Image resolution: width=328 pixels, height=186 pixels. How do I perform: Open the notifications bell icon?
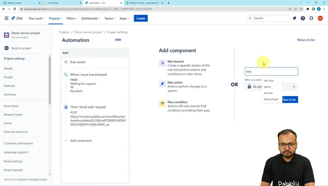tap(294, 18)
